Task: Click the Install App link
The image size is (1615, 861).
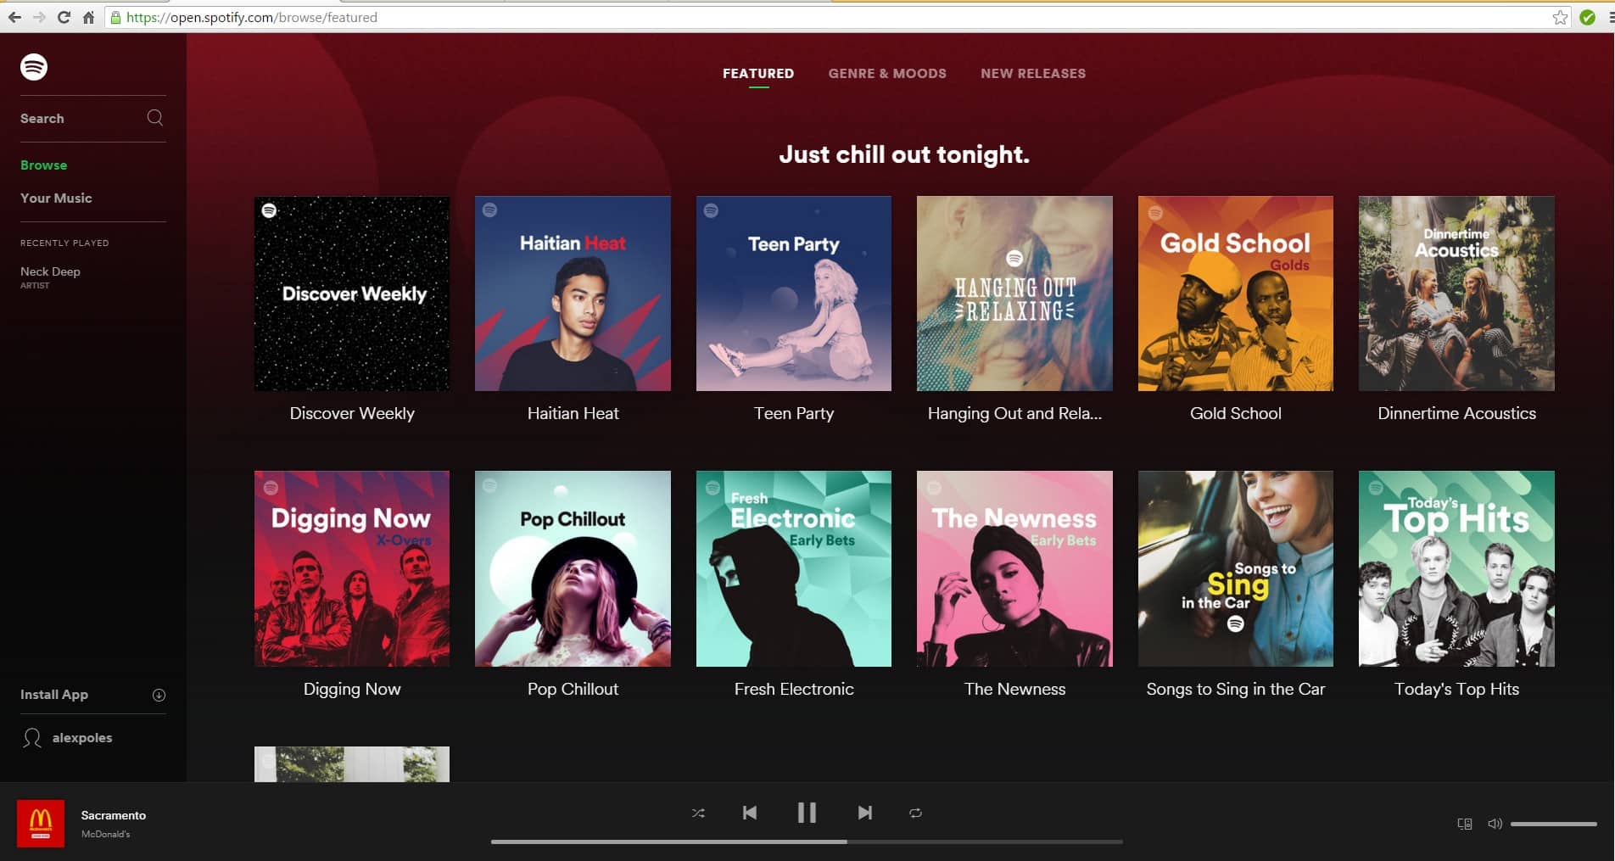Action: (53, 694)
